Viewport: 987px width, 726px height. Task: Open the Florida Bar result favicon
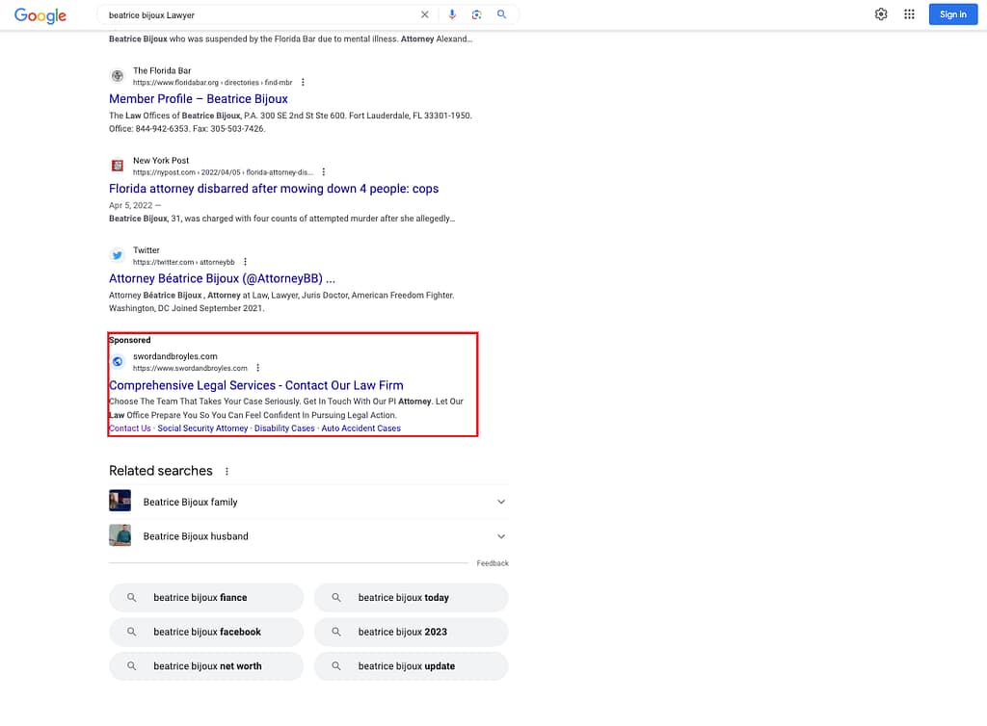click(x=117, y=76)
